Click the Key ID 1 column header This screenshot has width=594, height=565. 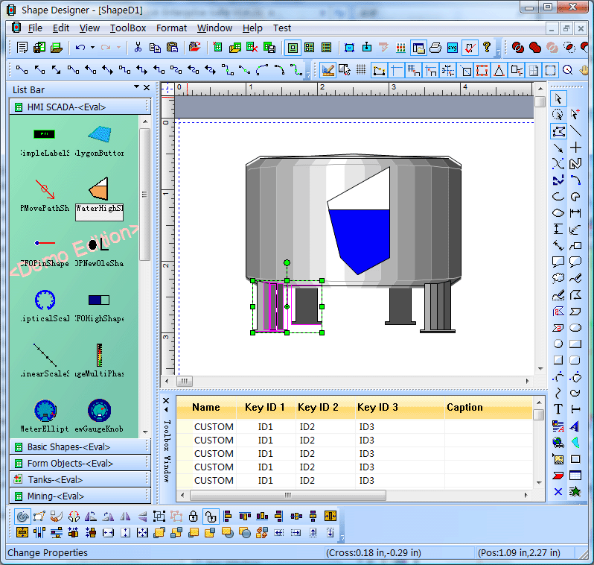coord(265,407)
